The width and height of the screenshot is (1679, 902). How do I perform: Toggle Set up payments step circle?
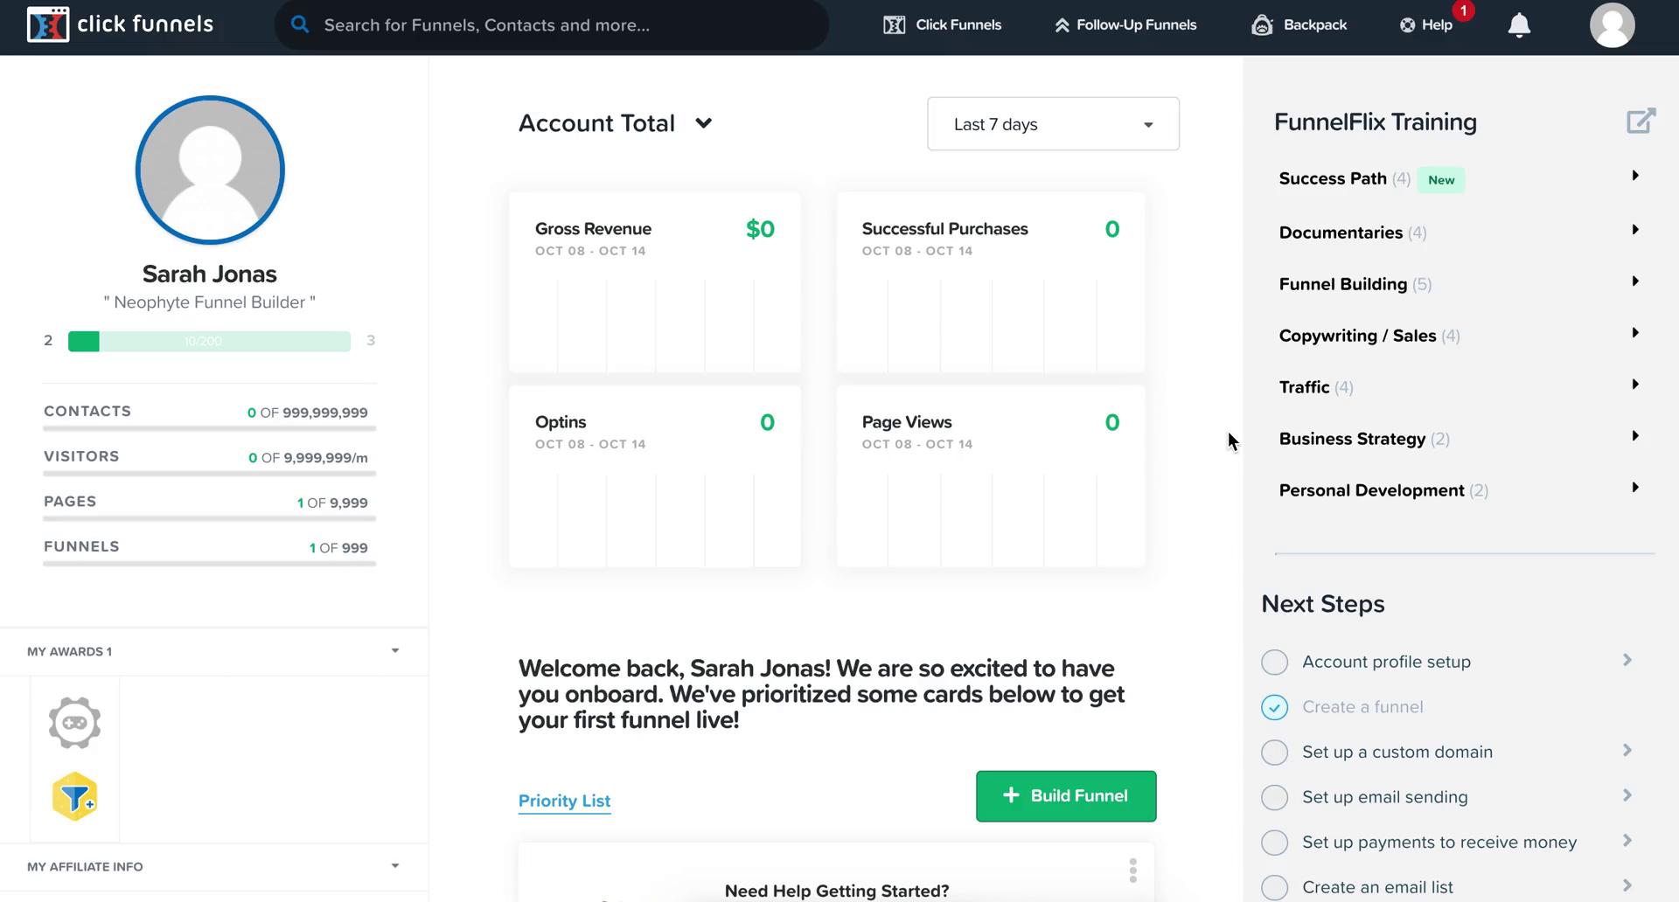coord(1274,843)
